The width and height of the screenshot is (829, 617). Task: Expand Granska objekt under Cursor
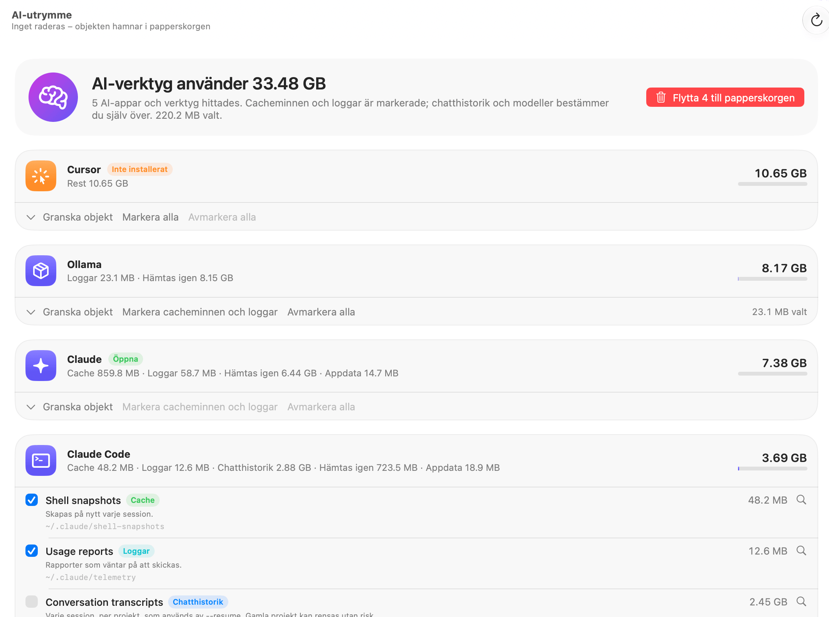click(70, 217)
